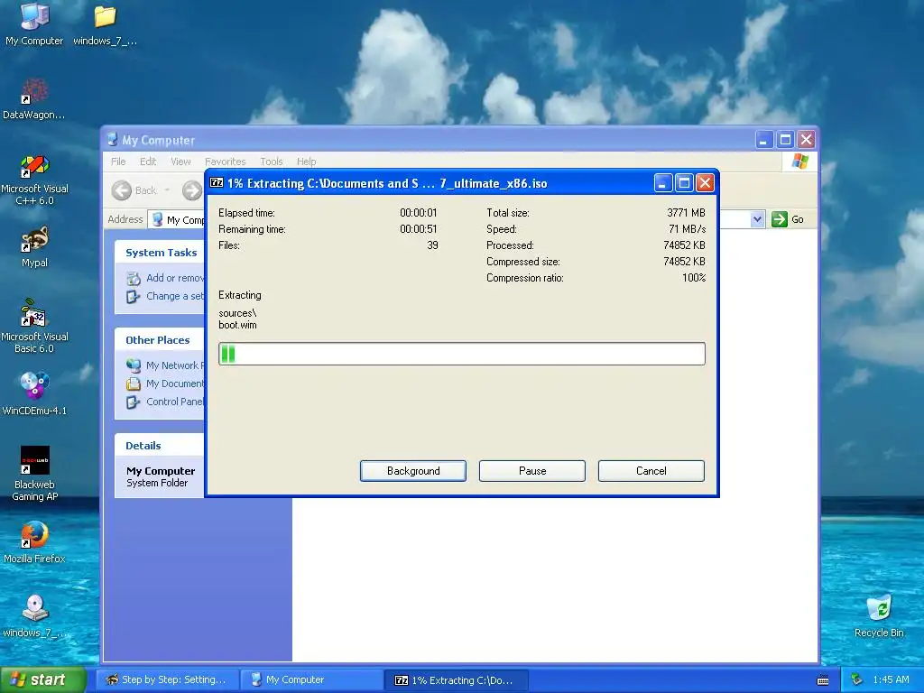The height and width of the screenshot is (693, 924).
Task: Click the network tray icon near clock
Action: click(x=857, y=679)
